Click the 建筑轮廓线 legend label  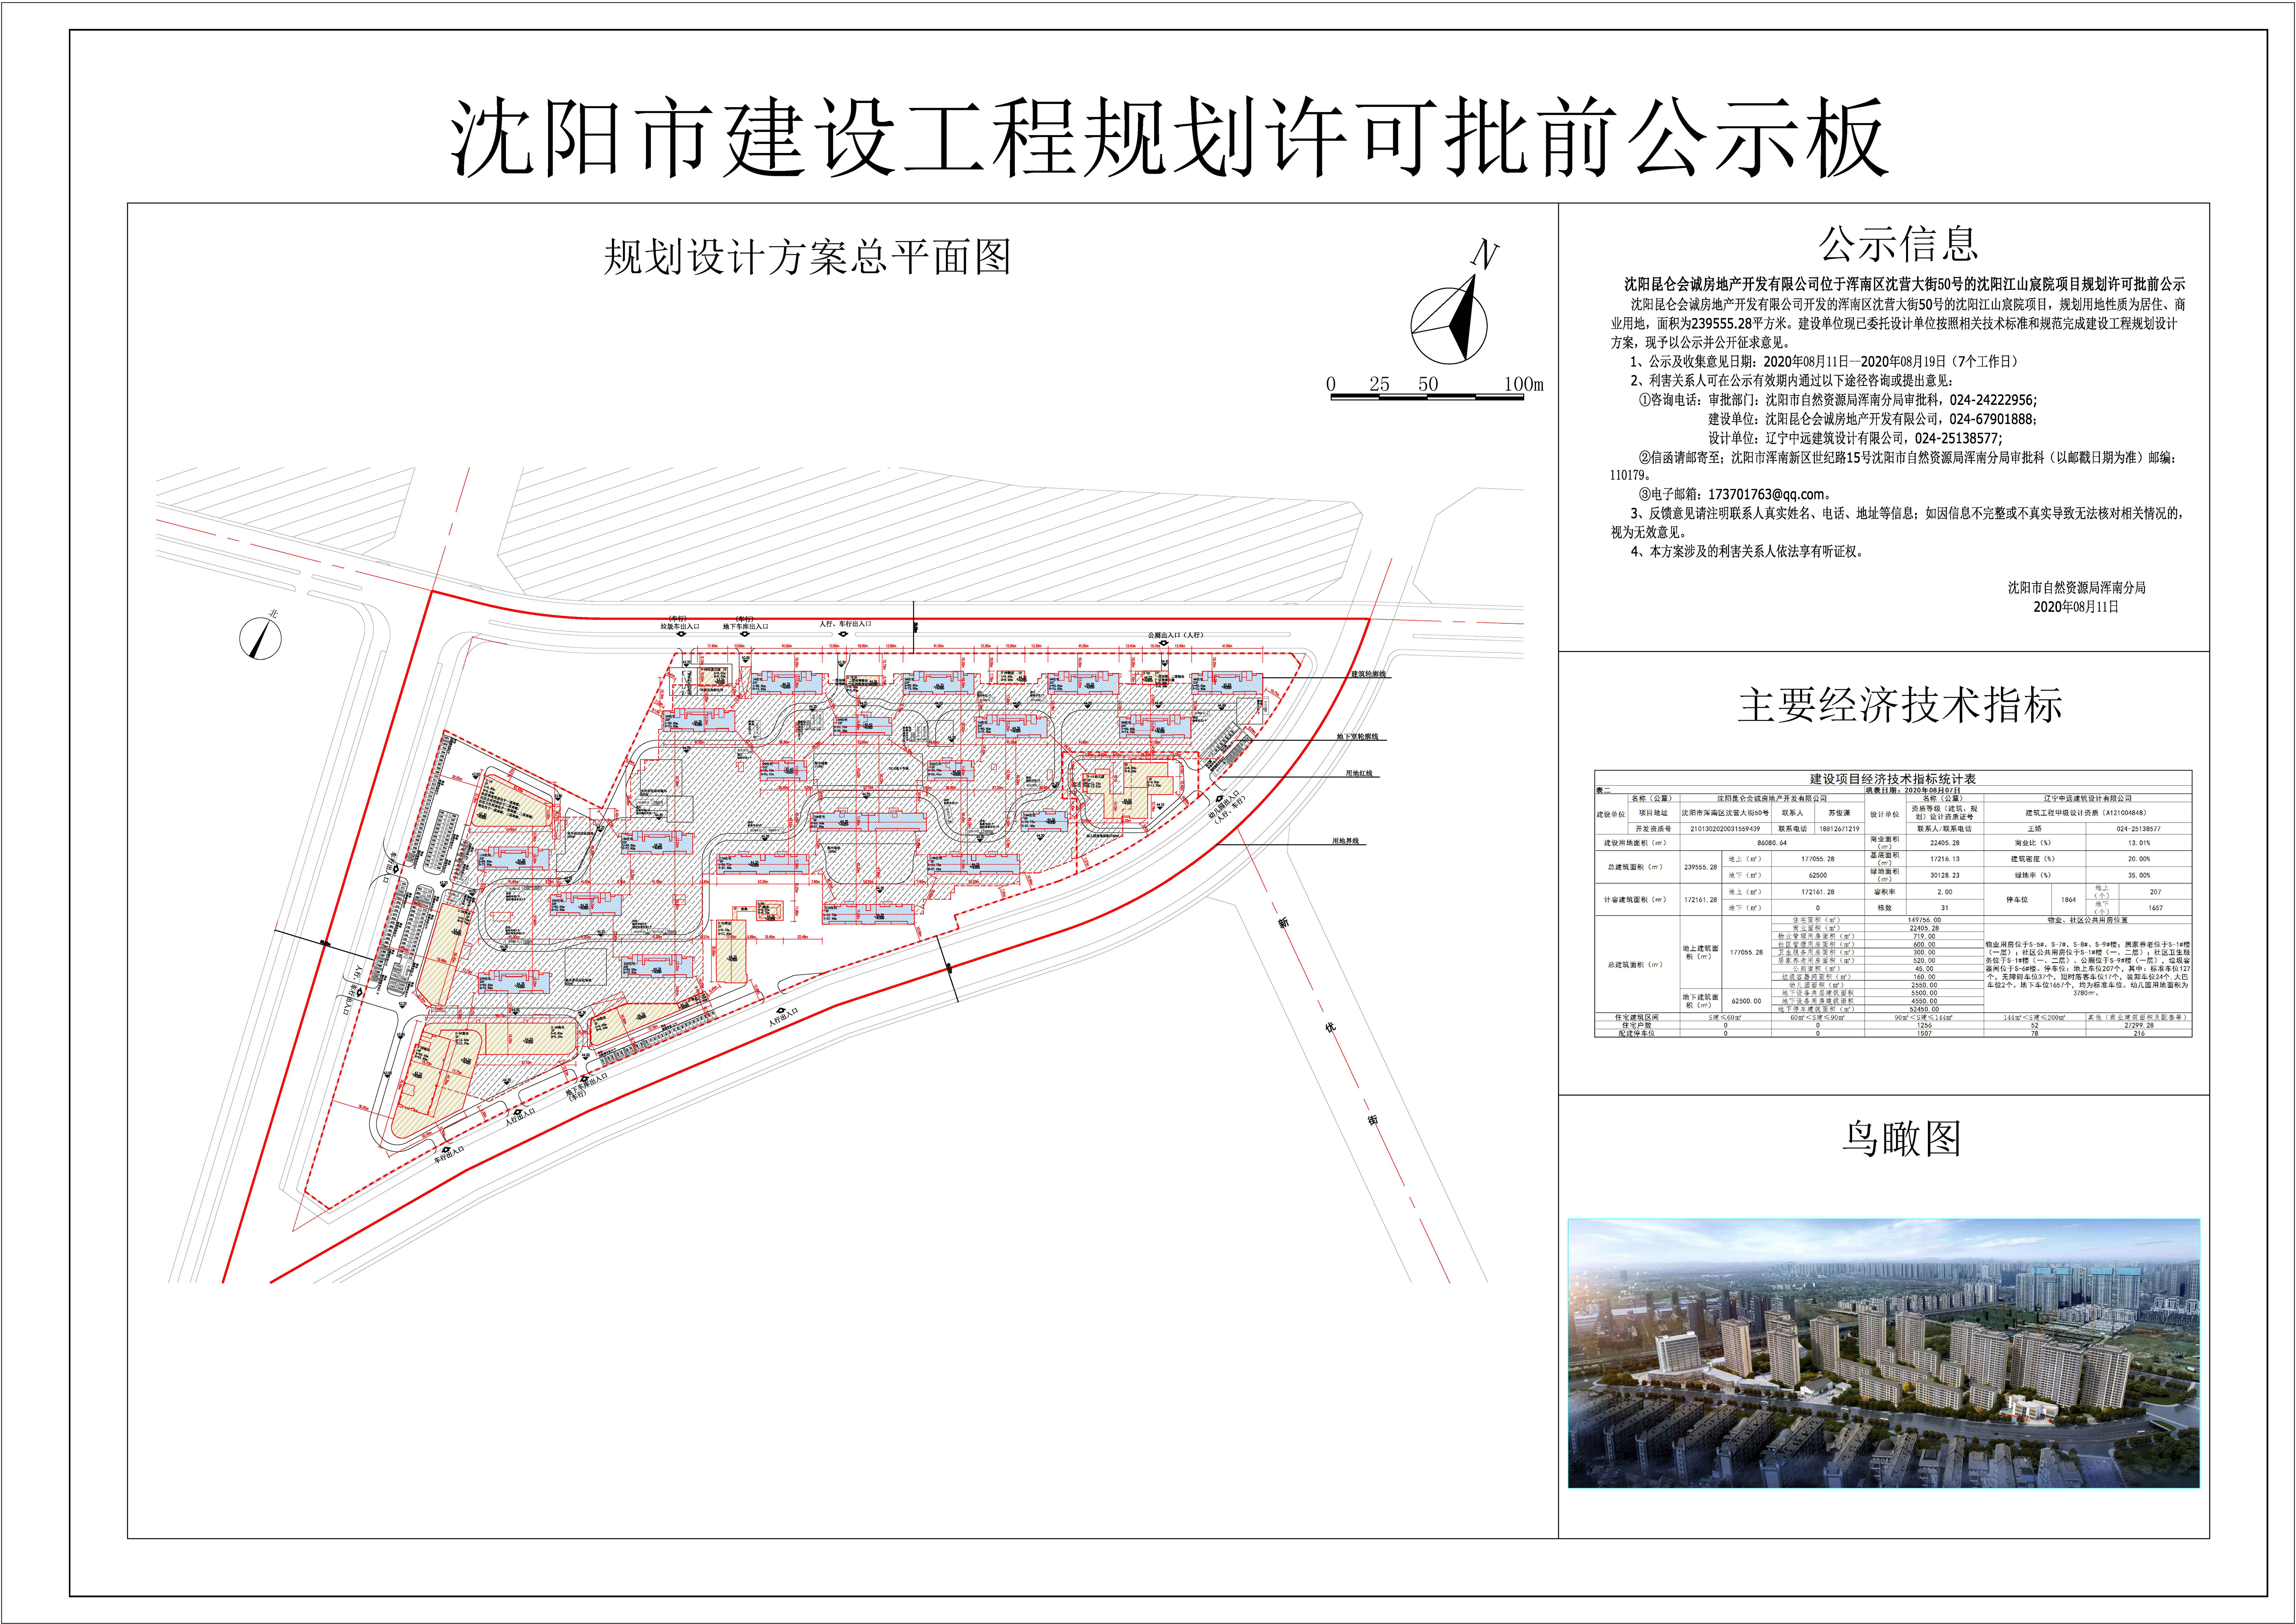pos(1368,675)
